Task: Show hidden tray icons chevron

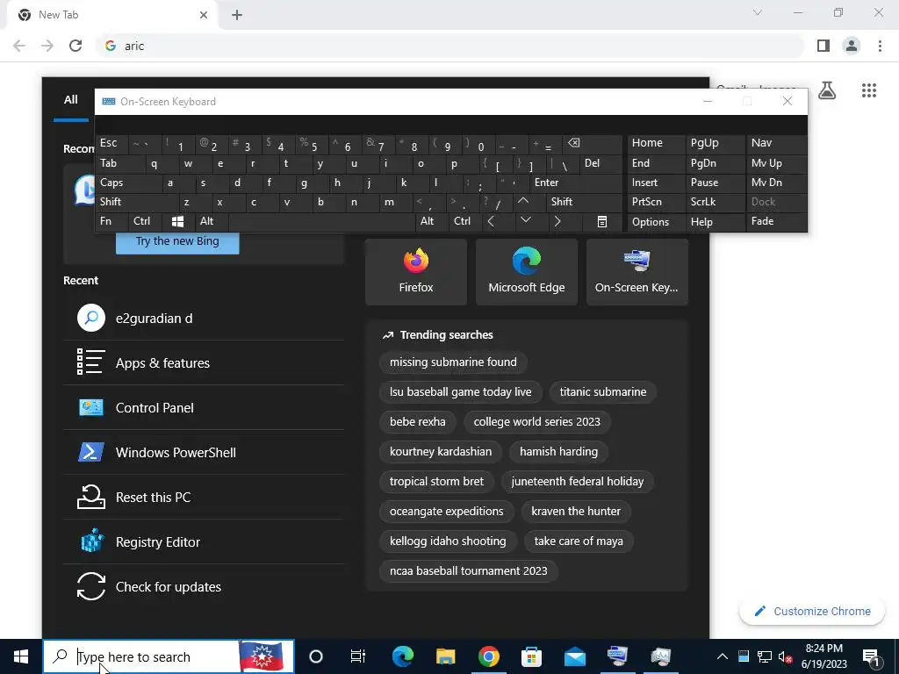Action: pyautogui.click(x=723, y=656)
